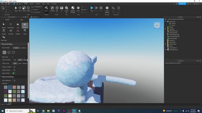The height and width of the screenshot is (113, 202).
Task: Choose the terrain Draw tool
Action: [25, 25]
